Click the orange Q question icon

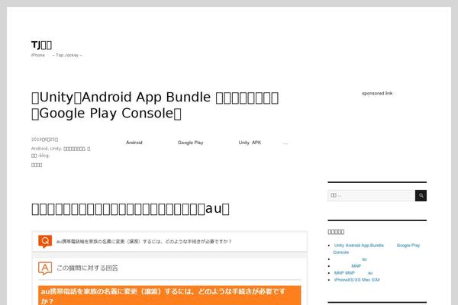pyautogui.click(x=45, y=242)
